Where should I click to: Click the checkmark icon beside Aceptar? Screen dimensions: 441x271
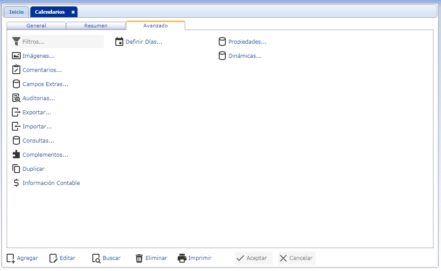pos(240,258)
